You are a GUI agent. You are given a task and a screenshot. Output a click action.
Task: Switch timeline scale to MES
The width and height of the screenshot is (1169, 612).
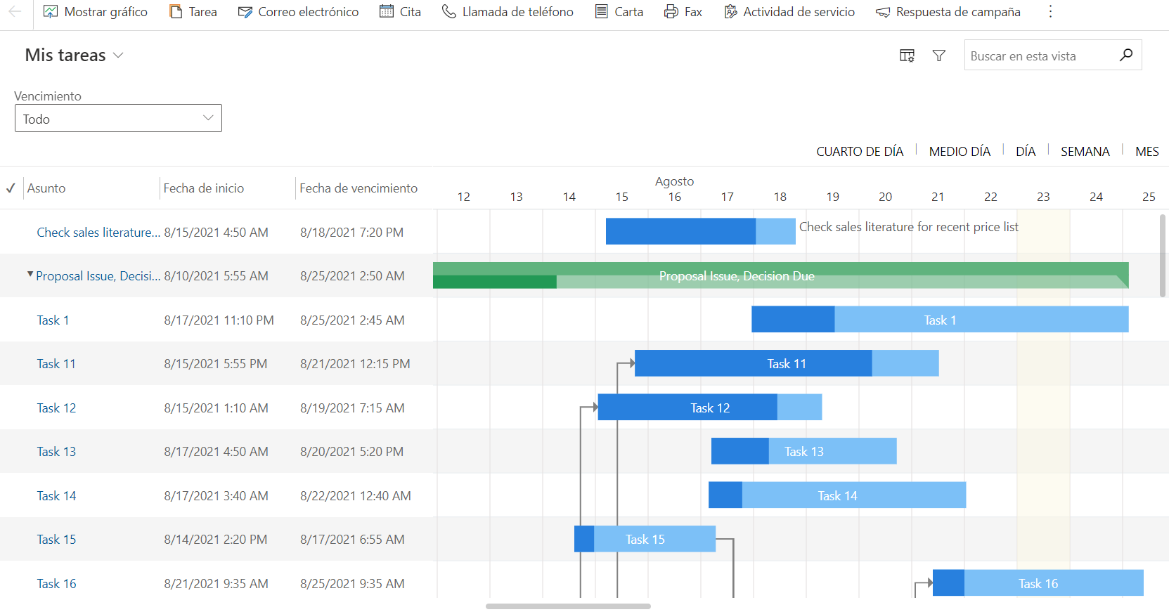[x=1147, y=152]
